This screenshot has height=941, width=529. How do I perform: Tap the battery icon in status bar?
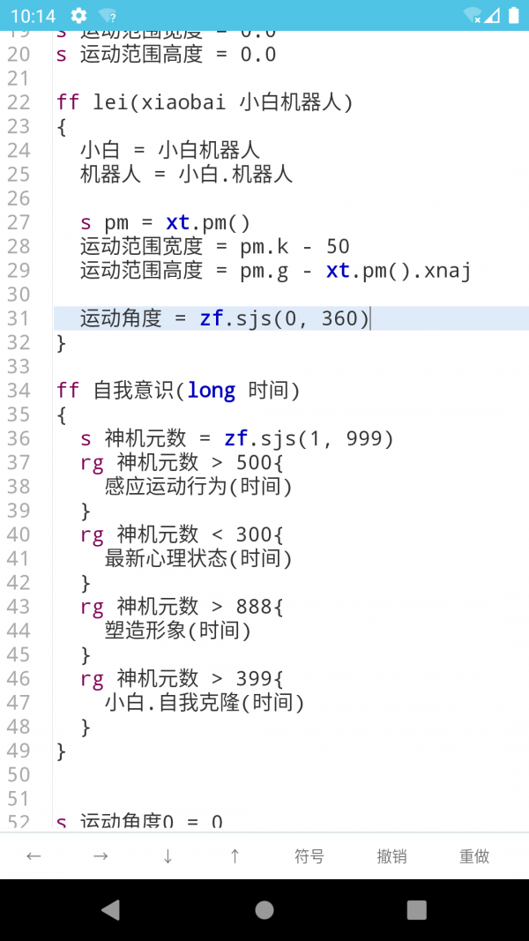(x=514, y=16)
